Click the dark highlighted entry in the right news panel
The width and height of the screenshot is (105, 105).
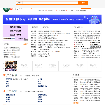pyautogui.click(x=95, y=47)
